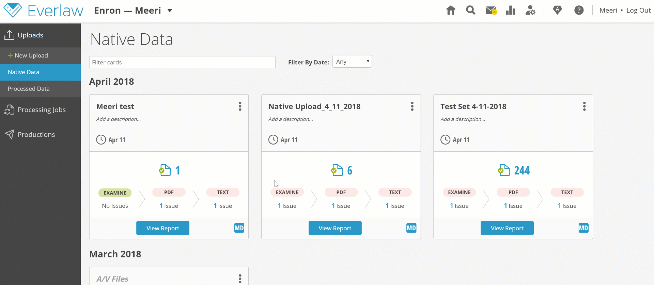
Task: Open the admin badge icon
Action: [x=557, y=10]
